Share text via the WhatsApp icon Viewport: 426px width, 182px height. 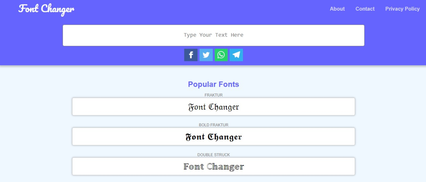pyautogui.click(x=221, y=55)
